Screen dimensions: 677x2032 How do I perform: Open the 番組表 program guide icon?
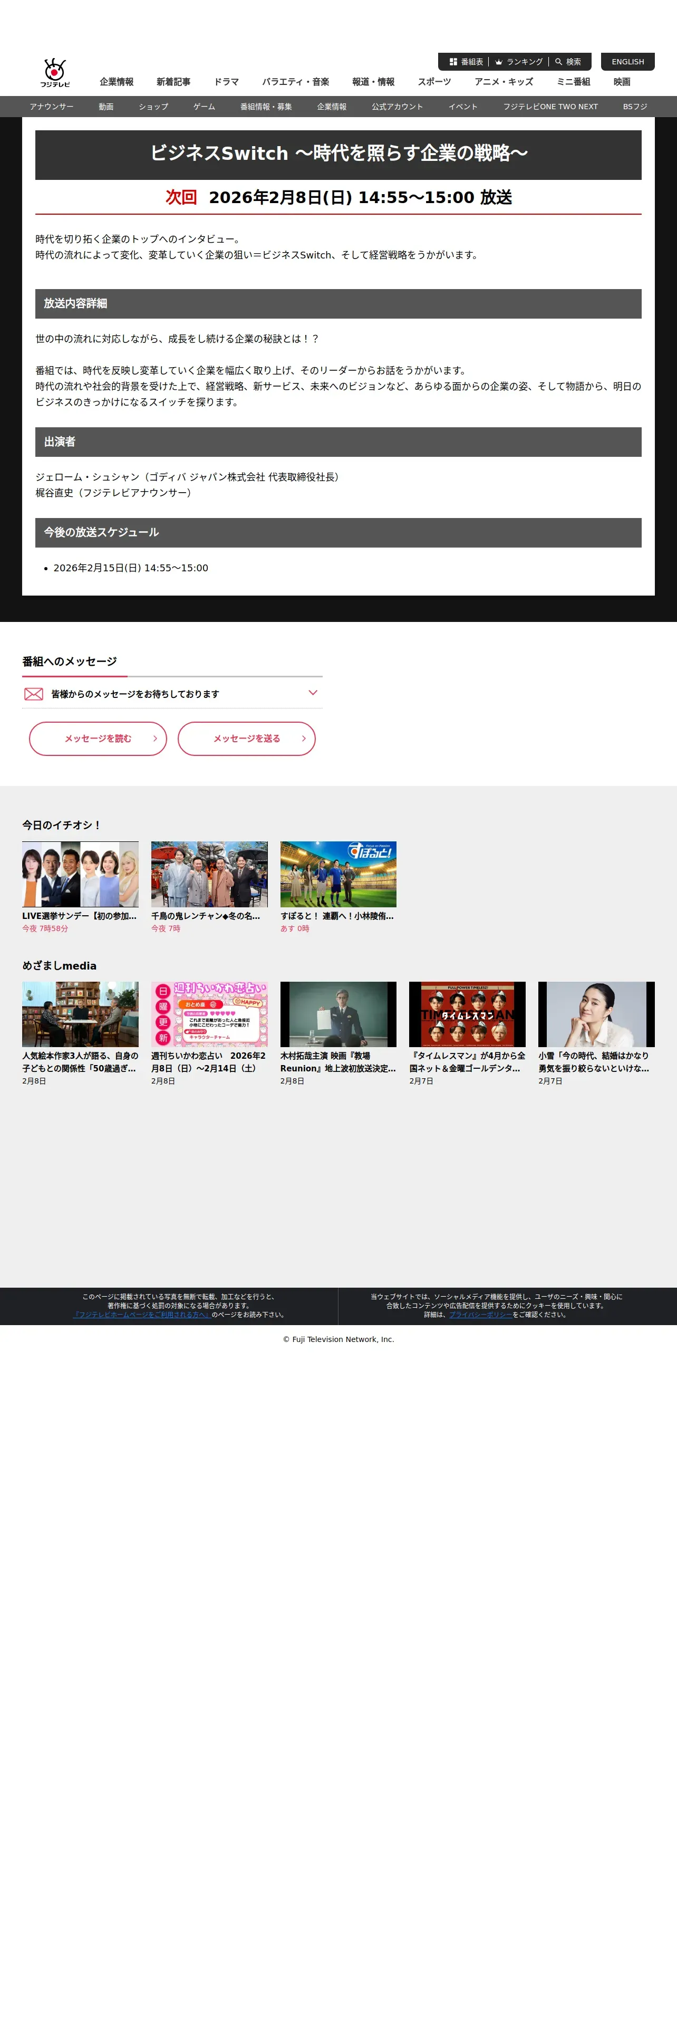[x=453, y=62]
